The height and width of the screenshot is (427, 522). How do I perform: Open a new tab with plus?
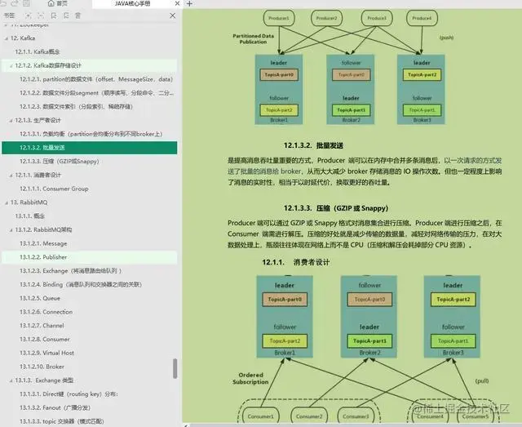[189, 3]
